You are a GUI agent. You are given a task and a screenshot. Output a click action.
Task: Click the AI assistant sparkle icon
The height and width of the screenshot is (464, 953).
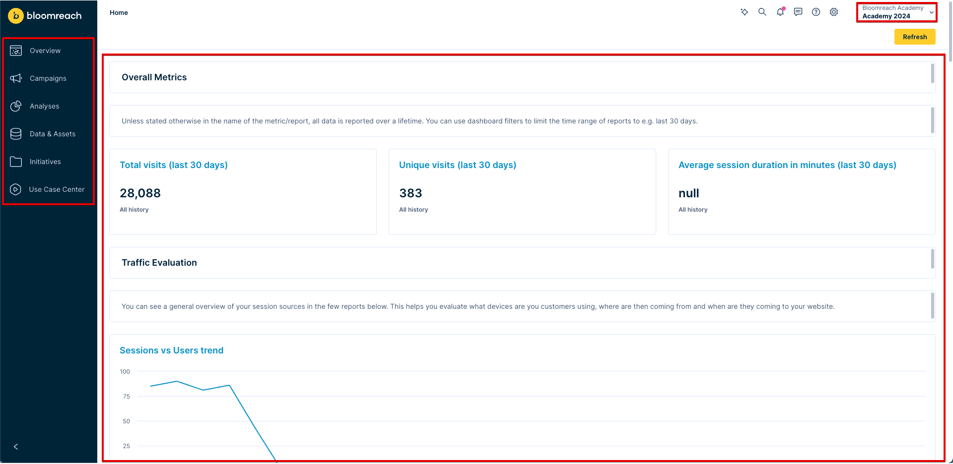[x=745, y=12]
